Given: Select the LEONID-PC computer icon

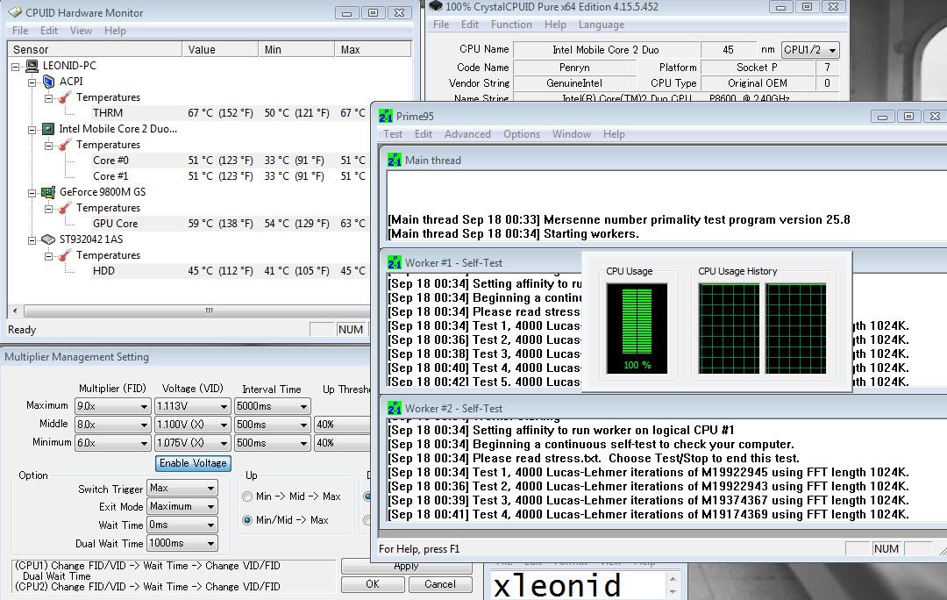Looking at the screenshot, I should point(32,66).
